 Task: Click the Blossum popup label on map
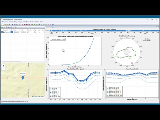pos(23,73)
